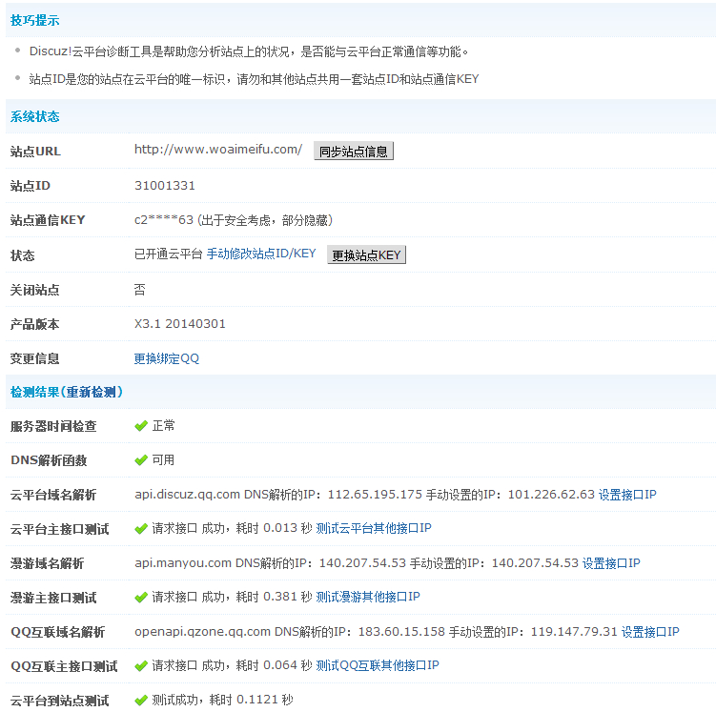Viewport: 716px width, 712px height.
Task: Click the 变更信息 row label
Action: pyautogui.click(x=34, y=358)
